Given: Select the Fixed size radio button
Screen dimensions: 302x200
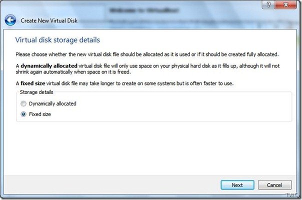Looking at the screenshot, I should 23,114.
